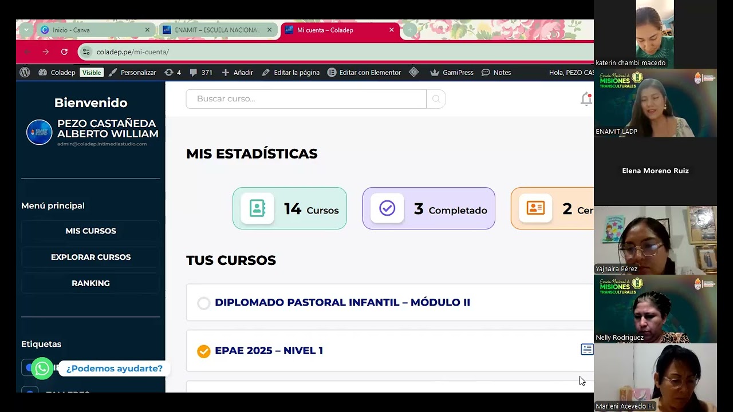Select Yajhaira Pérez video tile
The width and height of the screenshot is (733, 412).
(655, 240)
